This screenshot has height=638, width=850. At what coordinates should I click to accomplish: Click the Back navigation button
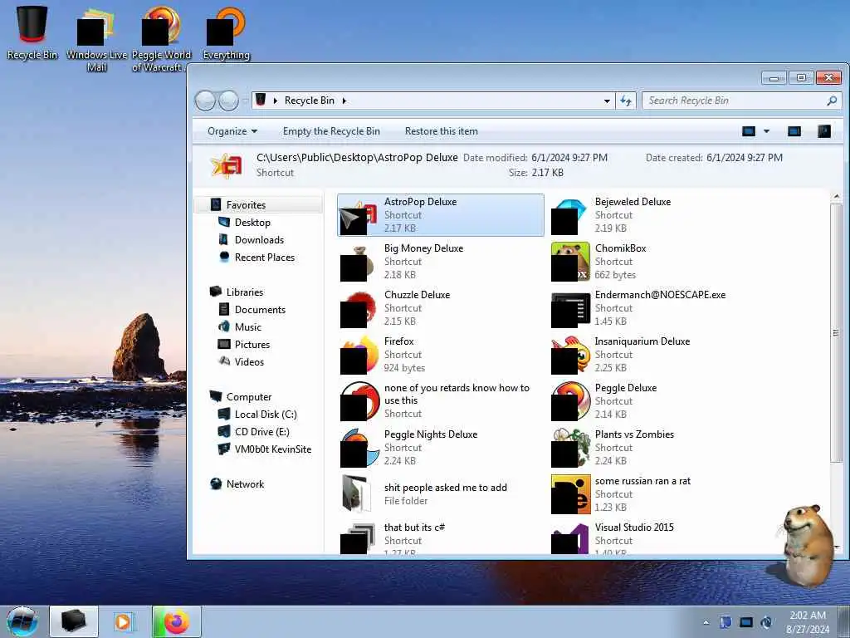[205, 101]
